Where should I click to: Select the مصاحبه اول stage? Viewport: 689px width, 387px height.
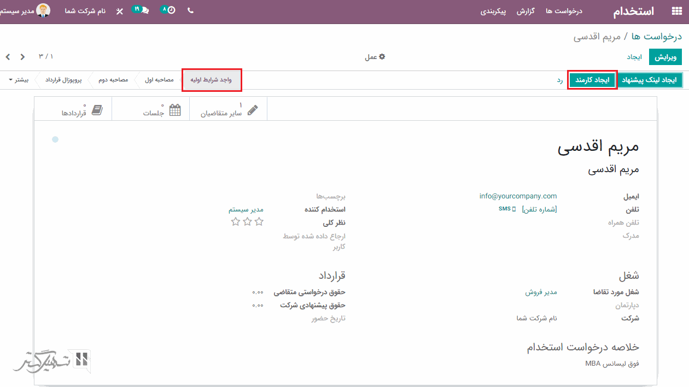[x=159, y=80]
